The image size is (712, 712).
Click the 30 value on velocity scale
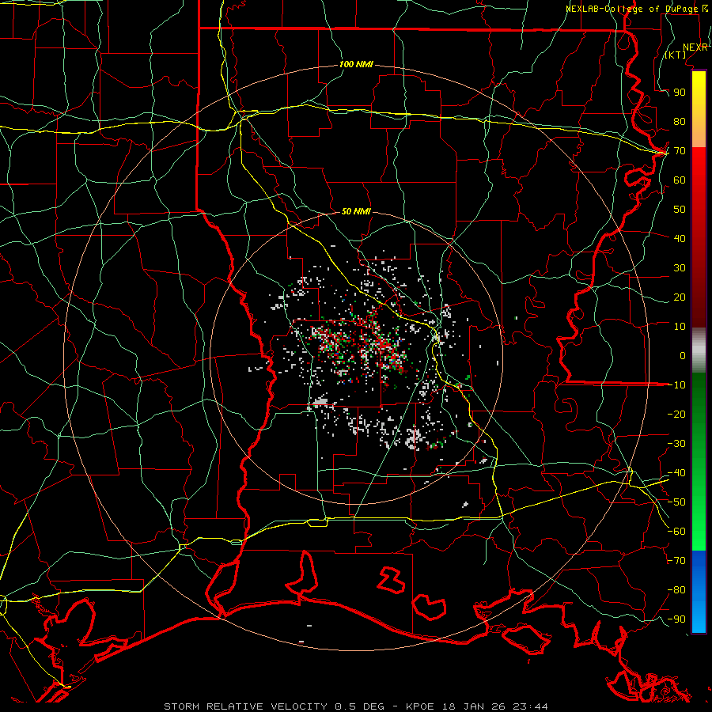(x=680, y=268)
